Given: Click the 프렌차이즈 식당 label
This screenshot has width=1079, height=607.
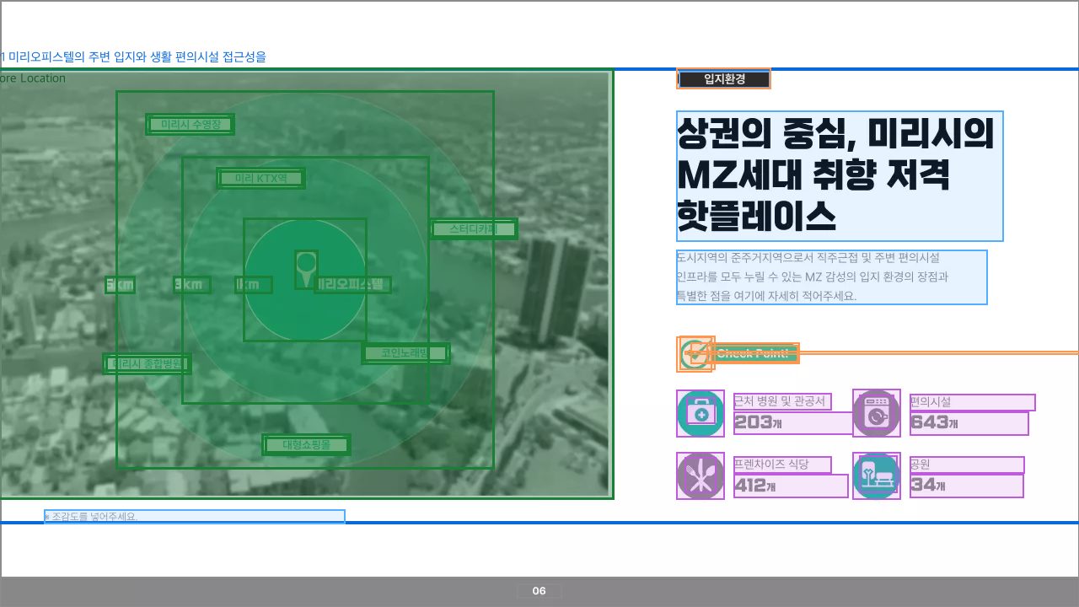Looking at the screenshot, I should (783, 465).
